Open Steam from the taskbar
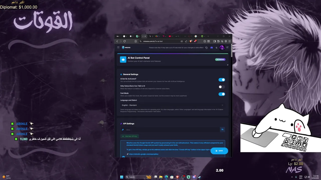The height and width of the screenshot is (180, 321). (x=199, y=177)
